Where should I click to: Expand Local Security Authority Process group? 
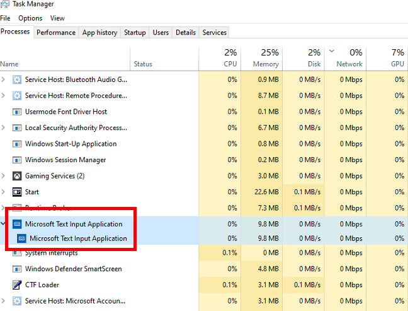pyautogui.click(x=3, y=127)
